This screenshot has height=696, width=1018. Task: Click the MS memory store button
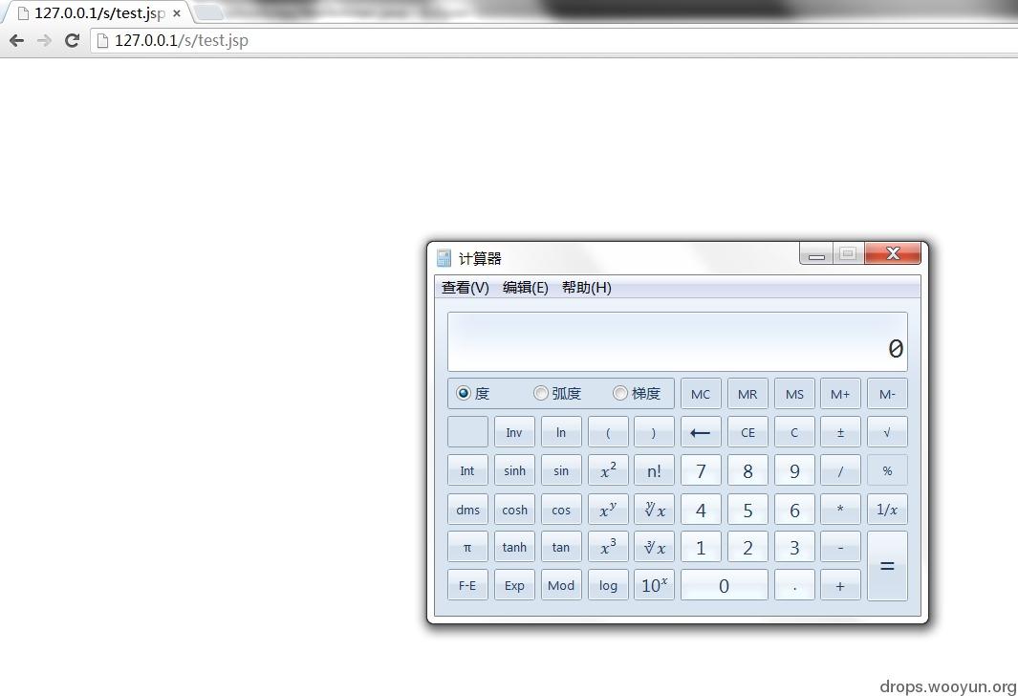tap(794, 394)
